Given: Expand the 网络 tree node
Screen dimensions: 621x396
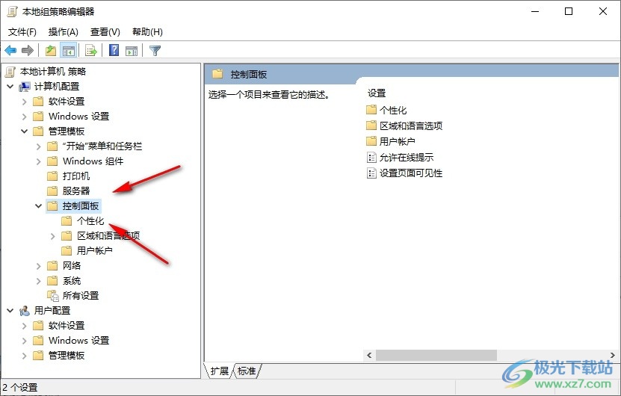Looking at the screenshot, I should click(x=38, y=266).
